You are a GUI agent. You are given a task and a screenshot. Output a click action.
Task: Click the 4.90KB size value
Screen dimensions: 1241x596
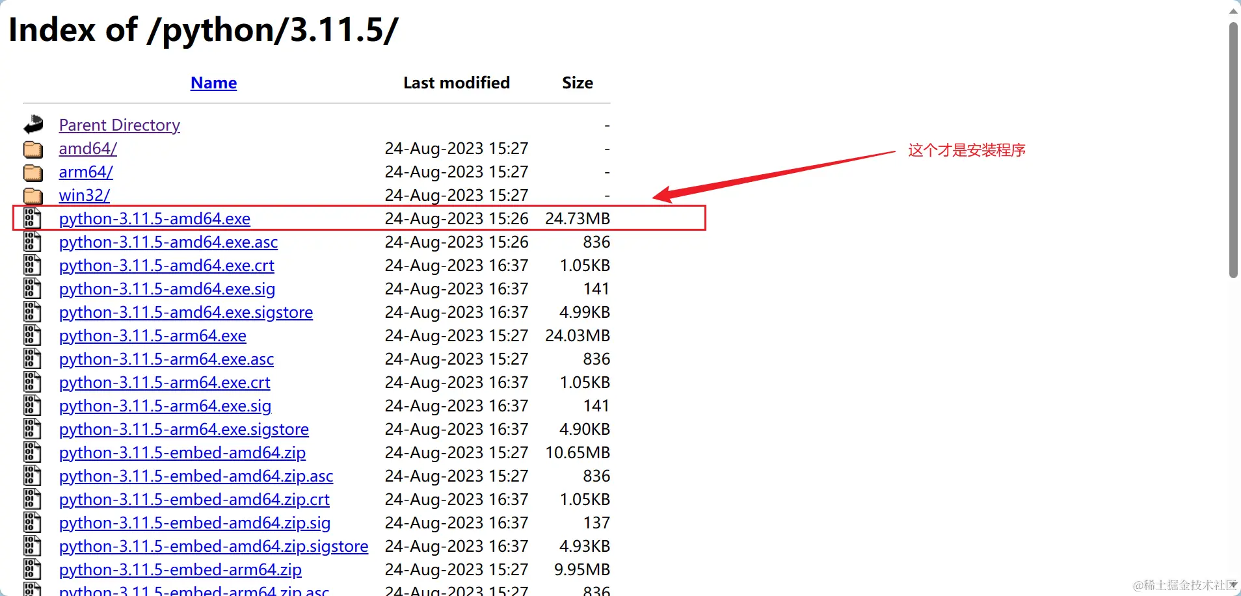point(585,429)
